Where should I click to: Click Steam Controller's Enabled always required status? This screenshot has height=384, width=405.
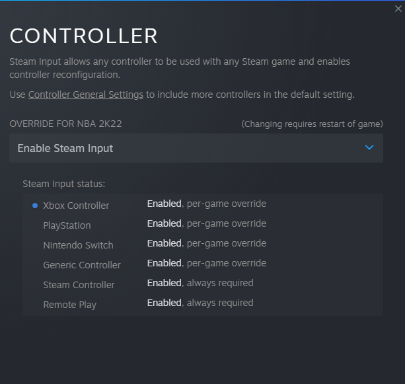pos(200,284)
